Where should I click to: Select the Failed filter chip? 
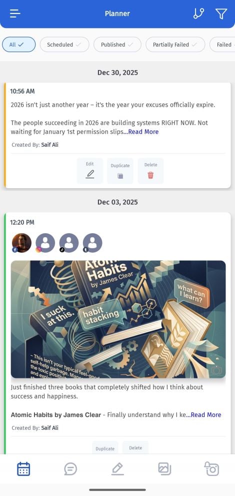(222, 45)
